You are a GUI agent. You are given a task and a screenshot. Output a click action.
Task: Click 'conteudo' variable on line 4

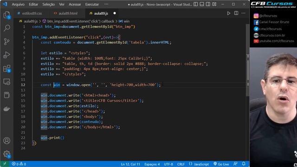tap(62, 42)
